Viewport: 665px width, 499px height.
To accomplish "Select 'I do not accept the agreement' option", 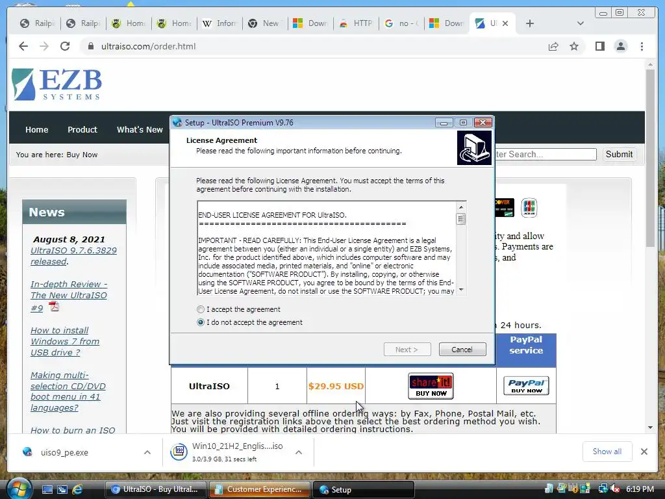I will (201, 322).
